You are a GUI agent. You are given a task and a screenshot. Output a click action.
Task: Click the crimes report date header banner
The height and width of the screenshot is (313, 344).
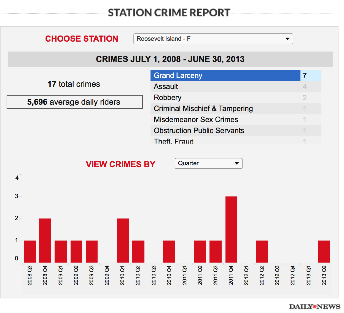tap(170, 59)
